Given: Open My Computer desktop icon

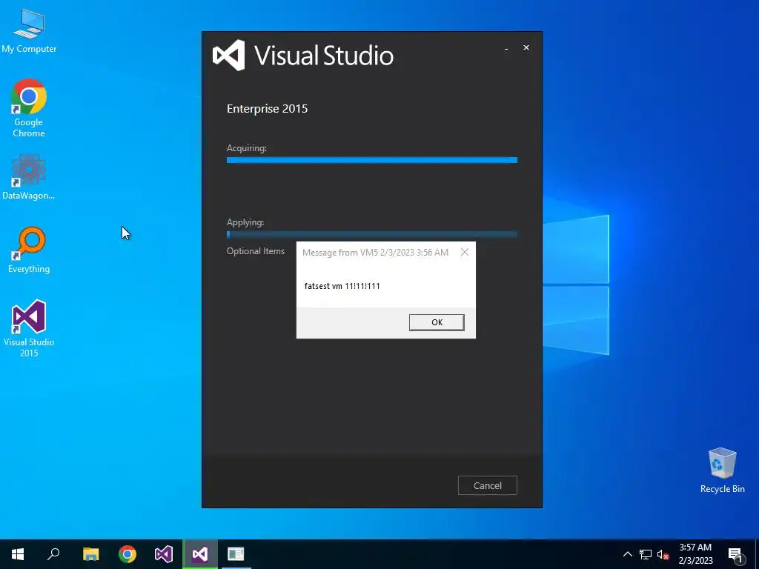Looking at the screenshot, I should pyautogui.click(x=29, y=31).
